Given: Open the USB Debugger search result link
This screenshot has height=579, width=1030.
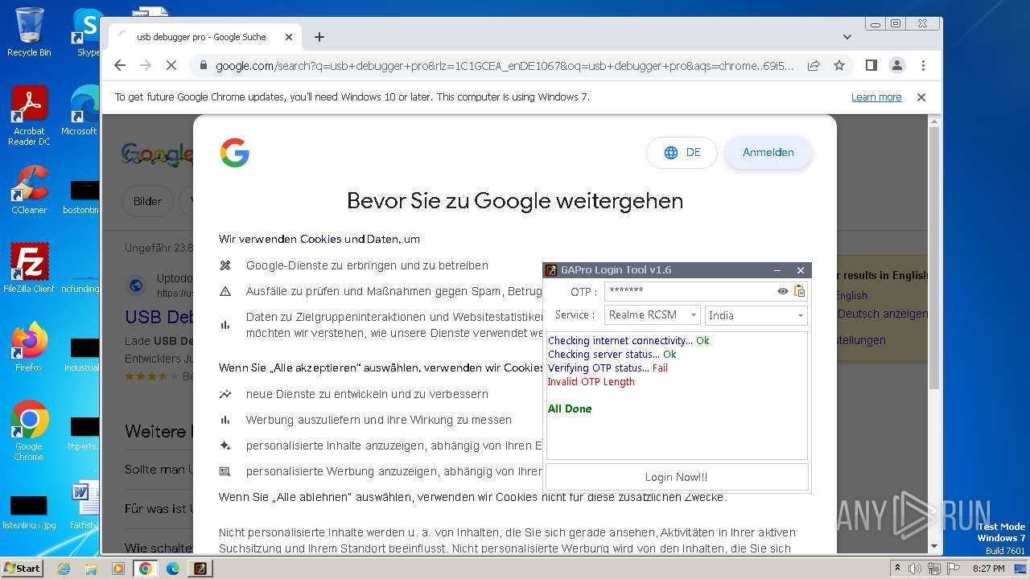Looking at the screenshot, I should 159,317.
